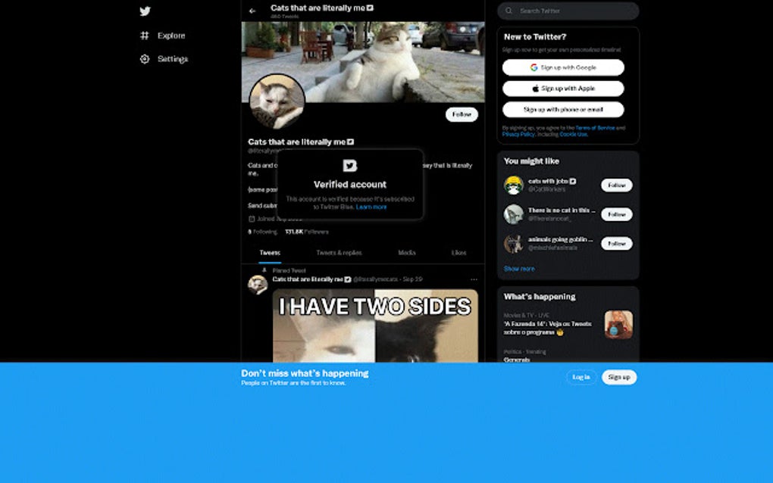
Task: Open Settings from the sidebar
Action: click(164, 59)
